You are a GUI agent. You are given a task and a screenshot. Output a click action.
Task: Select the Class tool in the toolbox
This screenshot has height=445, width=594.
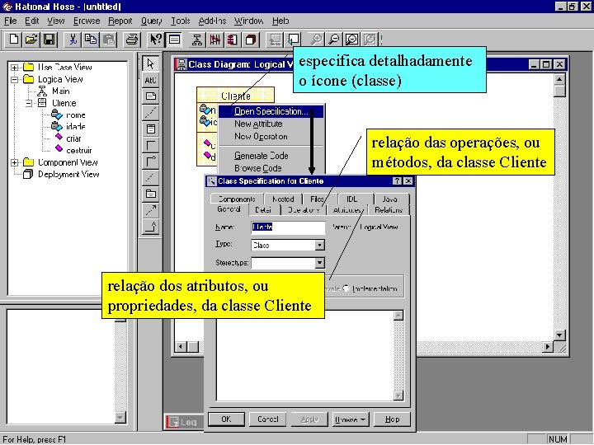(150, 129)
